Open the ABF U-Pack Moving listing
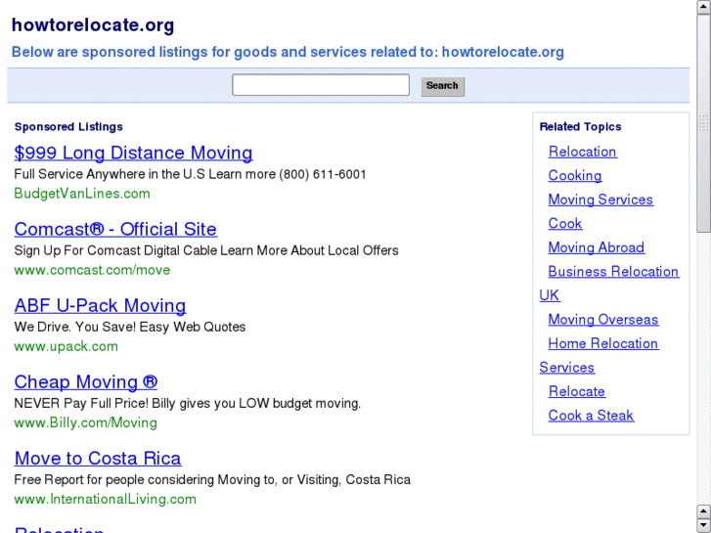The image size is (711, 533). pyautogui.click(x=100, y=306)
